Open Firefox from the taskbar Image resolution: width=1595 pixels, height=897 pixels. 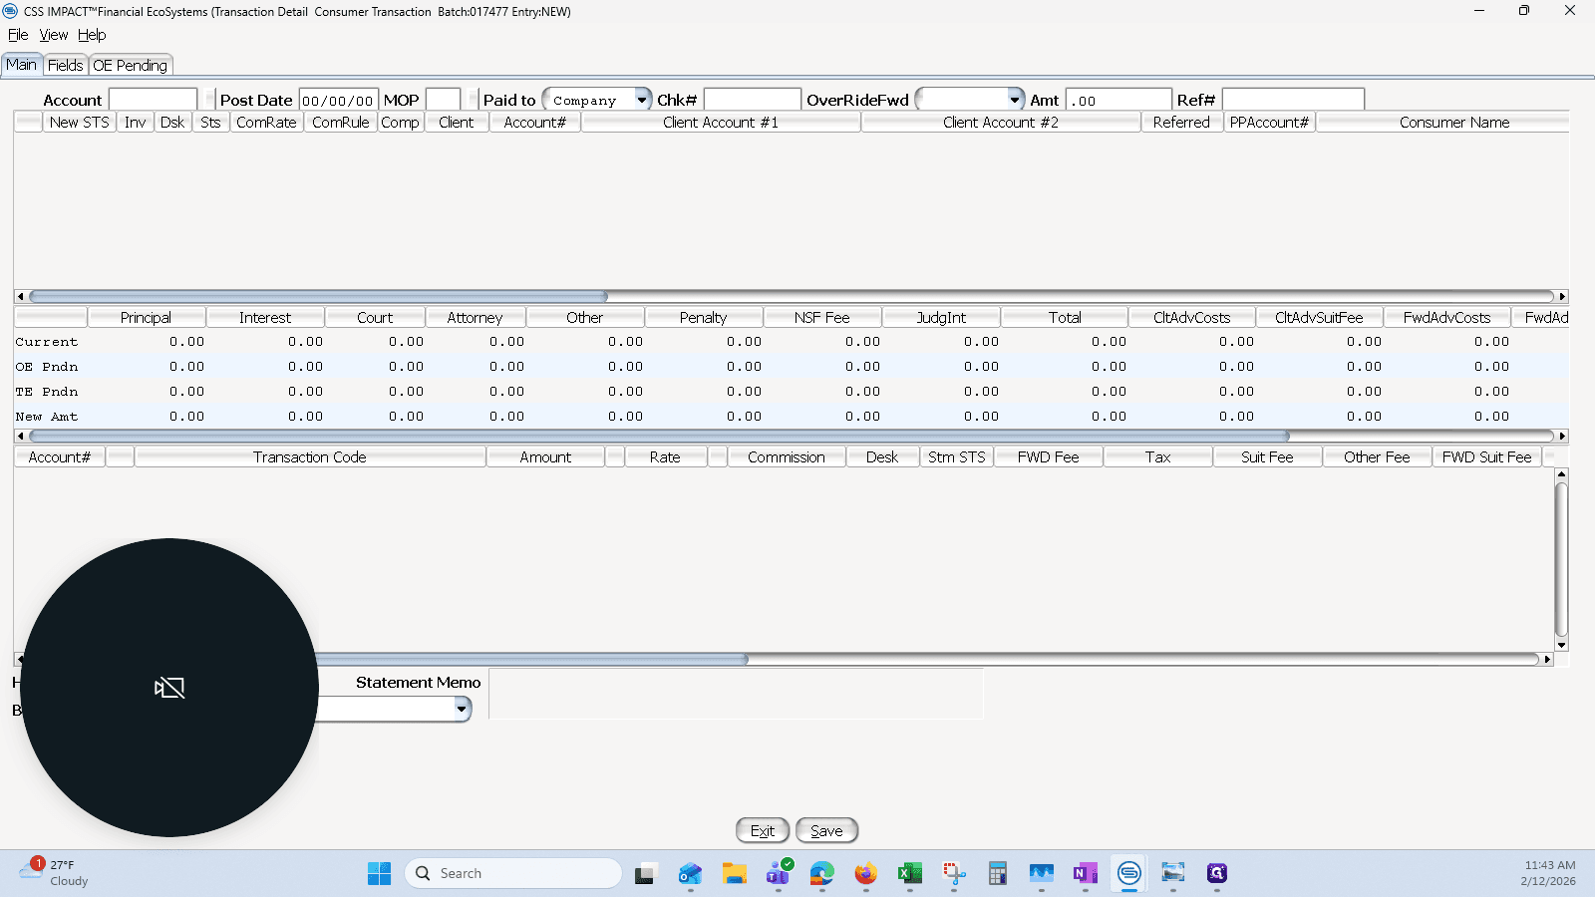click(x=865, y=874)
